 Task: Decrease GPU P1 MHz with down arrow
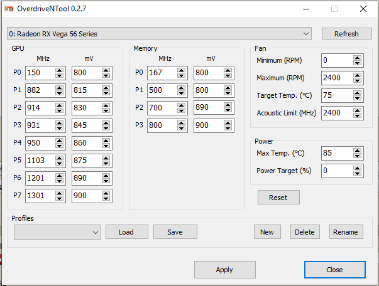pyautogui.click(x=59, y=93)
